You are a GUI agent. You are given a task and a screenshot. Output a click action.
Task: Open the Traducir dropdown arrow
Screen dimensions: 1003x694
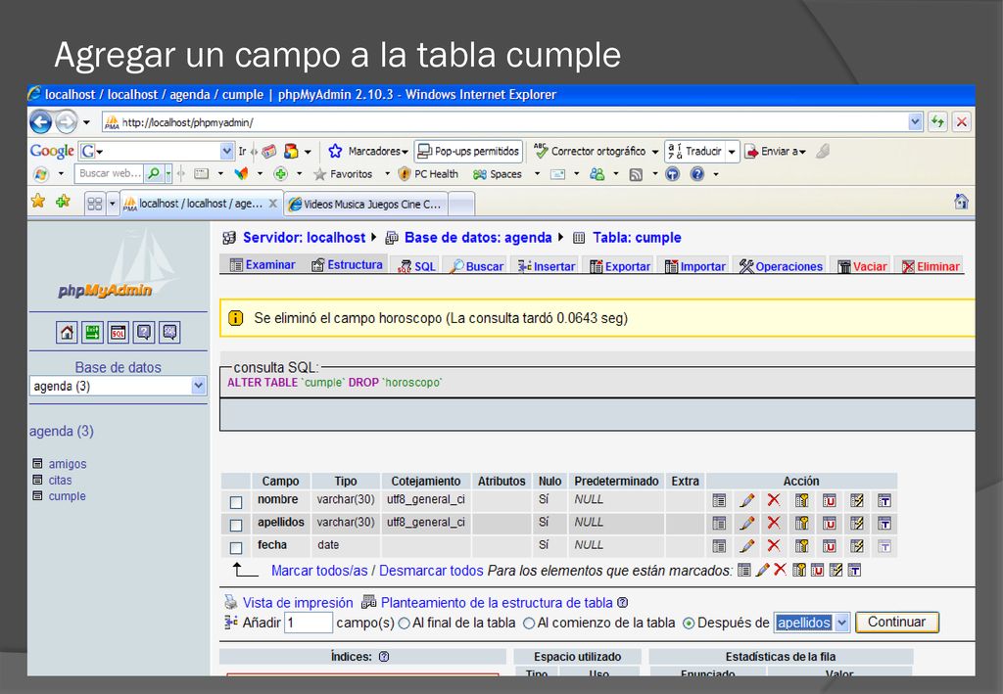[x=732, y=152]
